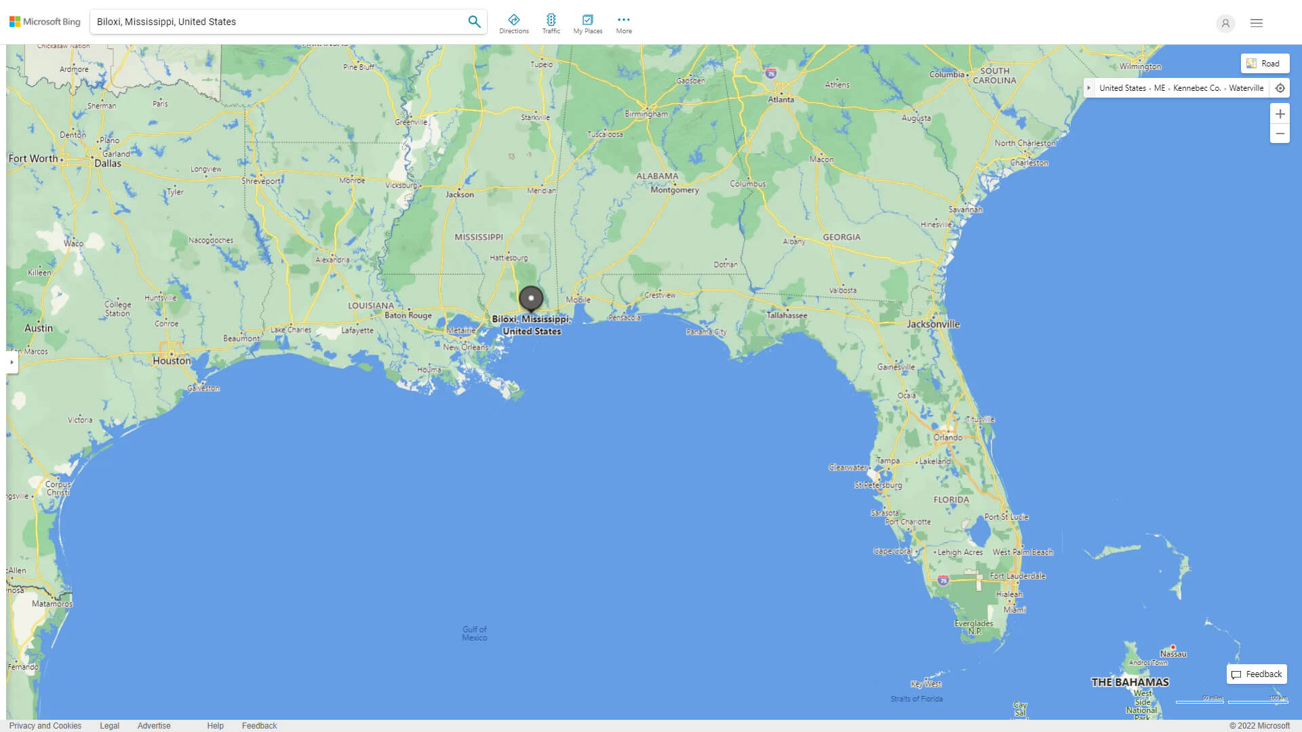This screenshot has height=732, width=1302.
Task: Zoom out using the minus control
Action: click(x=1280, y=134)
